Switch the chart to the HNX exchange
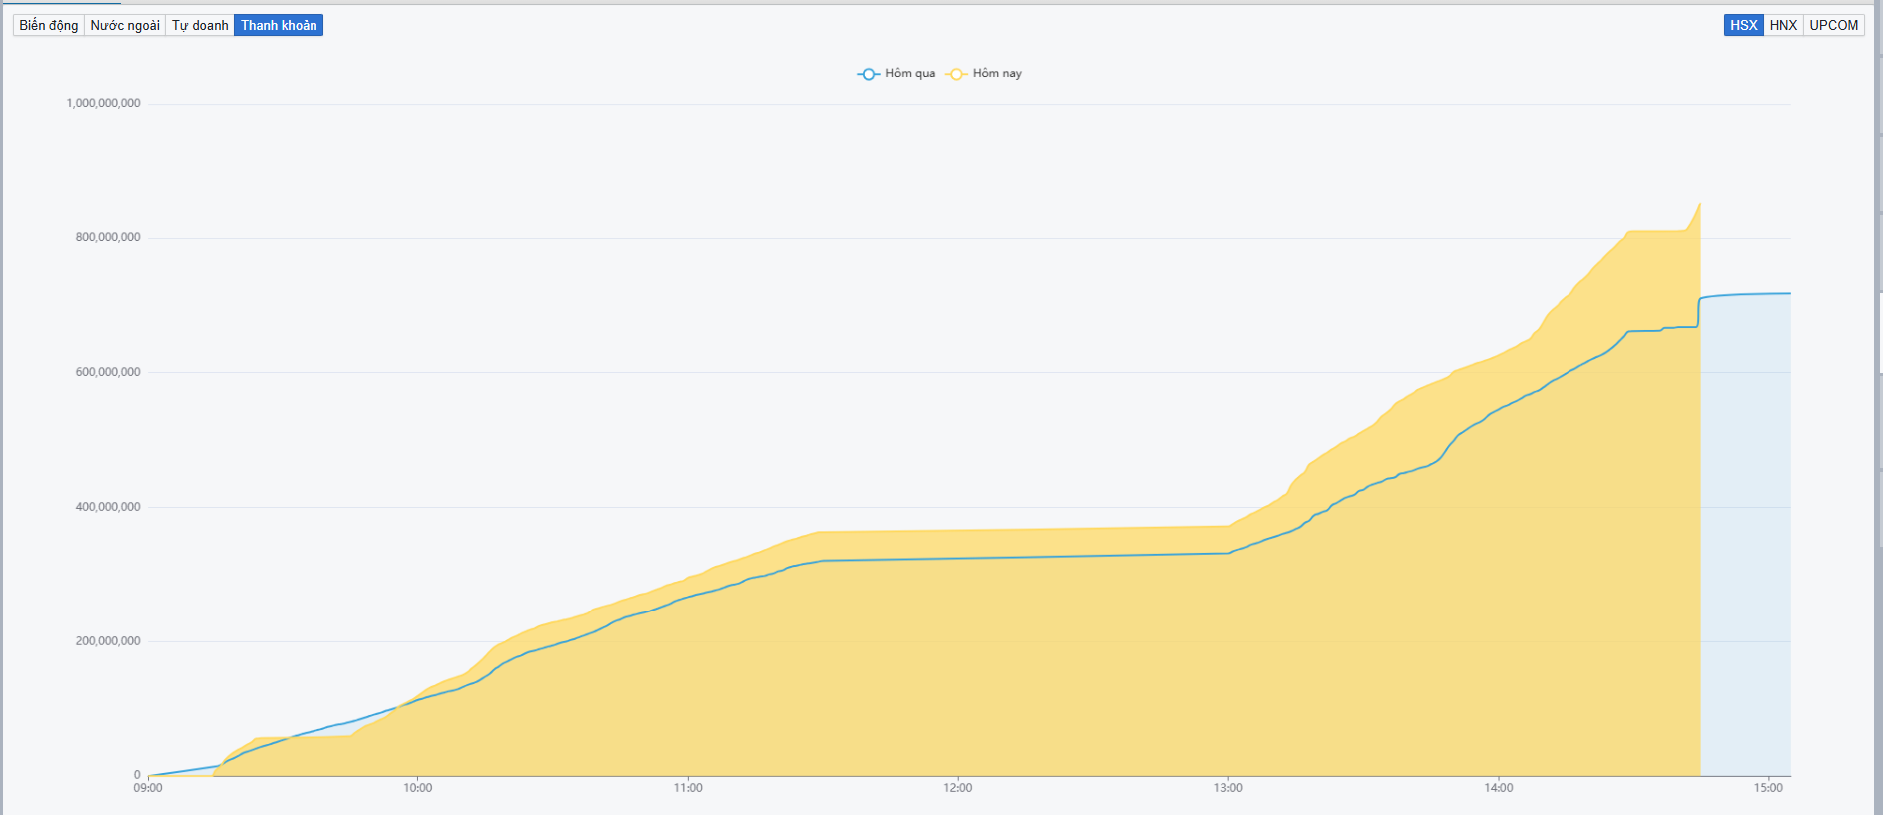 click(1783, 25)
